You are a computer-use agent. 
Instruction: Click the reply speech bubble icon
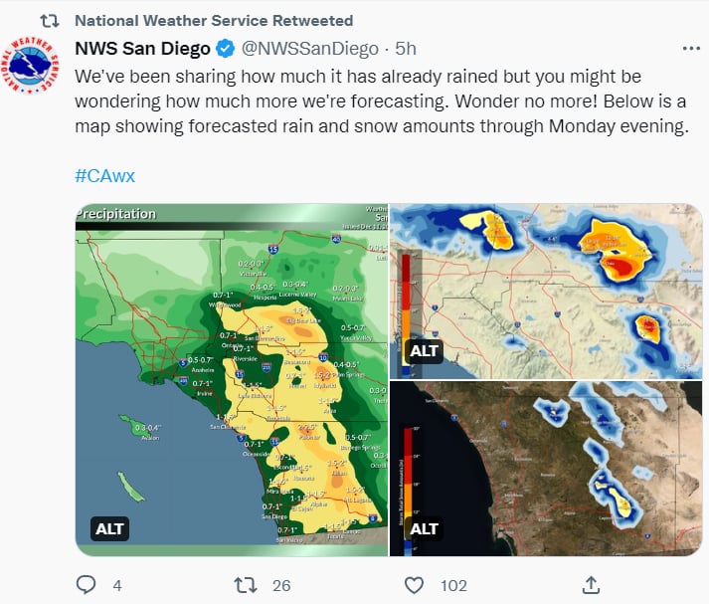(87, 585)
